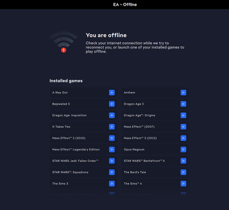The width and height of the screenshot is (229, 210).
Task: Click the EA - Offline window title
Action: [x=125, y=5]
